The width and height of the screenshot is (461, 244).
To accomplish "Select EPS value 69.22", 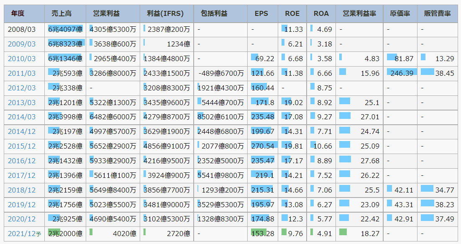I will coord(265,59).
